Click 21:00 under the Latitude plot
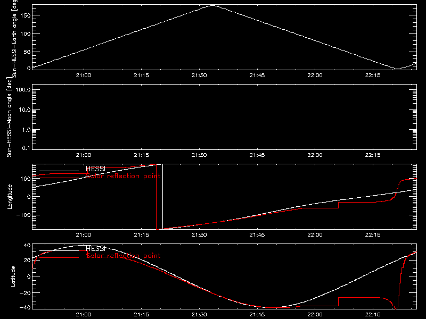This screenshot has width=426, height=319. click(84, 315)
